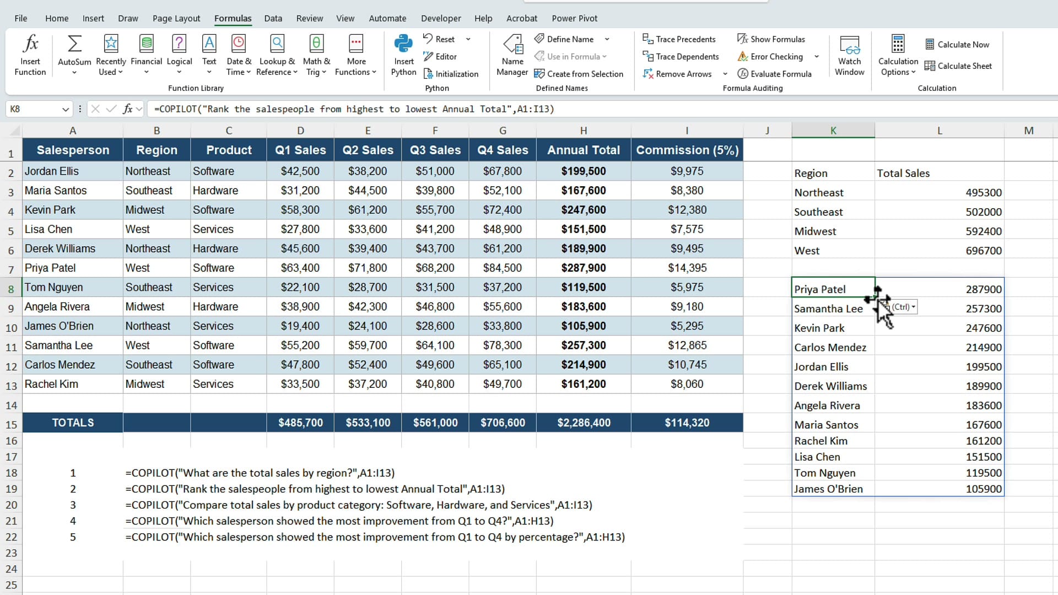Select the $287,900 Annual Total cell
1058x595 pixels.
(584, 268)
